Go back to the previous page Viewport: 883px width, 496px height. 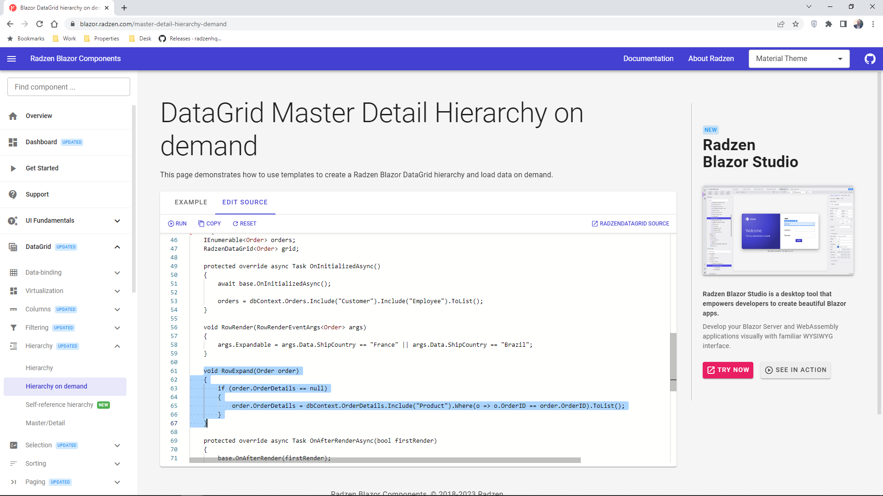10,24
